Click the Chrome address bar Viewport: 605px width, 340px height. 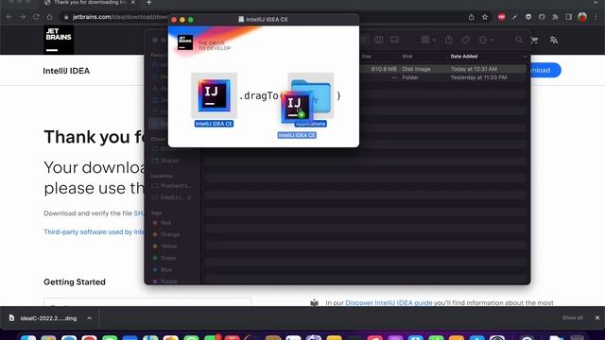click(x=120, y=17)
